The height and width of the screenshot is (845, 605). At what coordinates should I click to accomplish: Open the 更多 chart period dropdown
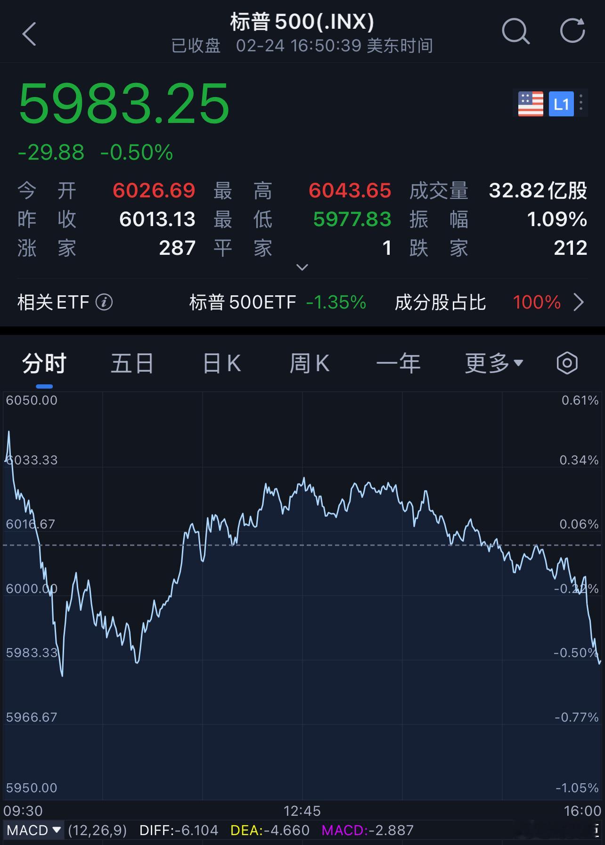(494, 363)
